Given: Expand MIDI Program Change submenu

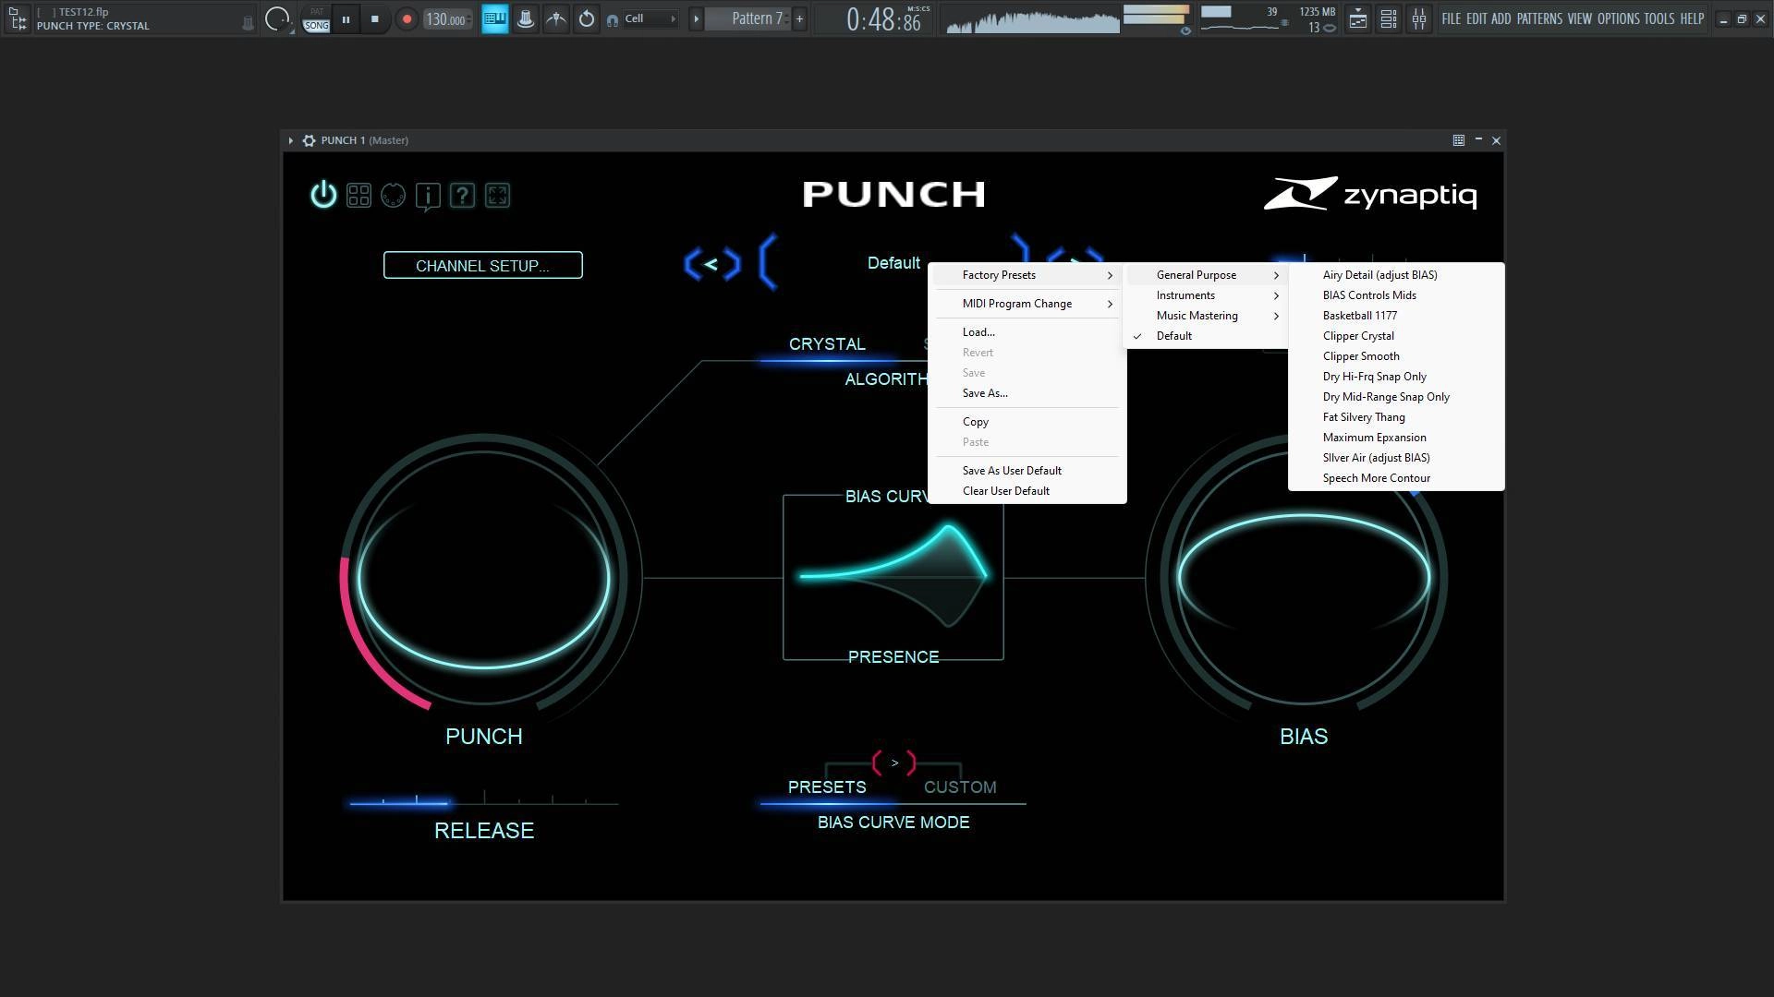Looking at the screenshot, I should click(1027, 304).
